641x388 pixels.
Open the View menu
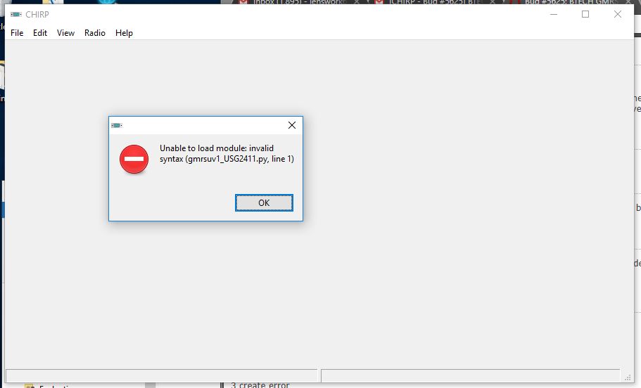click(66, 33)
